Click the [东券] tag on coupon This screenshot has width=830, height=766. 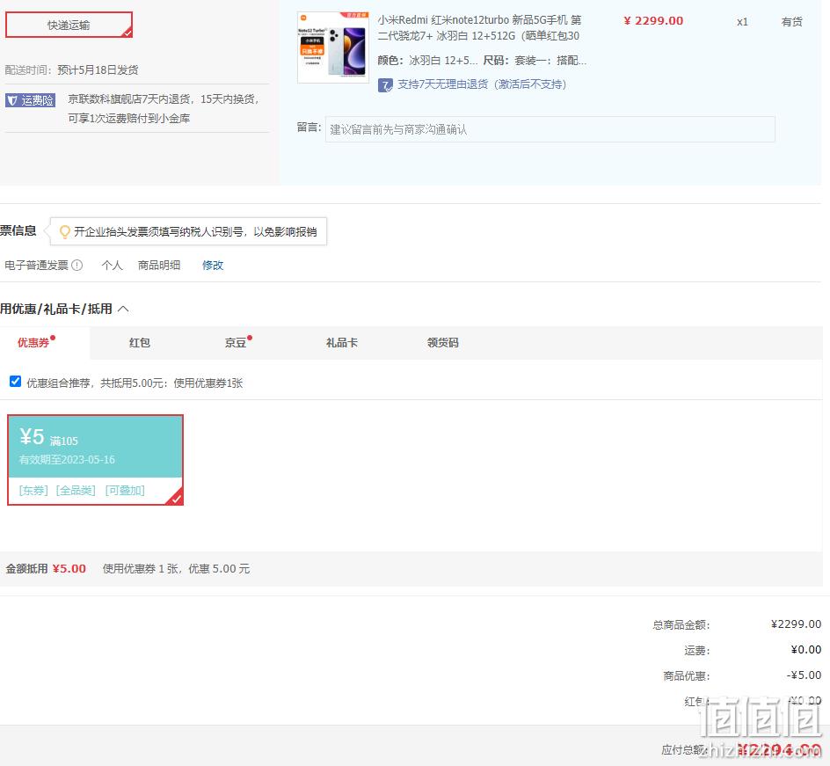point(33,490)
